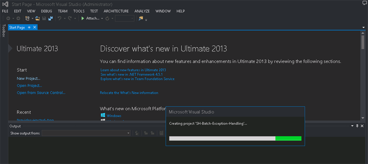Screen dimensions: 368x164
Task: Close the Start Page tab
Action: 34,27
